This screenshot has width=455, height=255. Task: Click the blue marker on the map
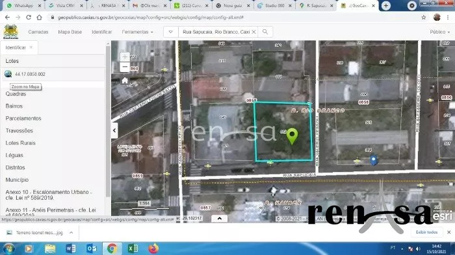pos(374,160)
